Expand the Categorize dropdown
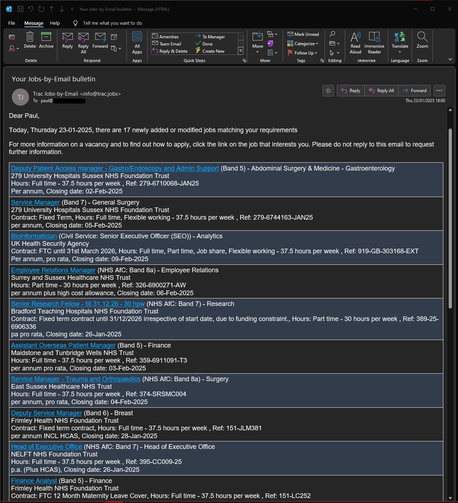The height and width of the screenshot is (503, 458). click(x=303, y=44)
